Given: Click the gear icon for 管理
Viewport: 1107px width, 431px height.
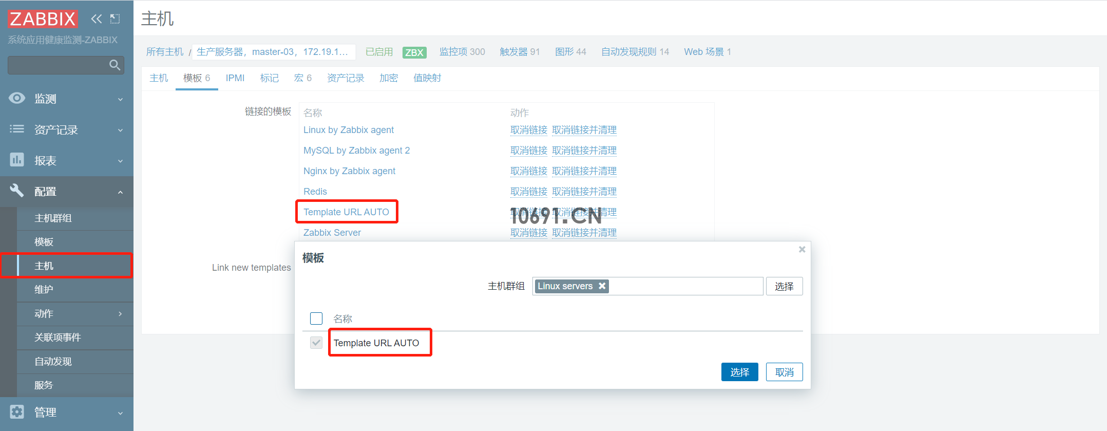Looking at the screenshot, I should click(17, 411).
